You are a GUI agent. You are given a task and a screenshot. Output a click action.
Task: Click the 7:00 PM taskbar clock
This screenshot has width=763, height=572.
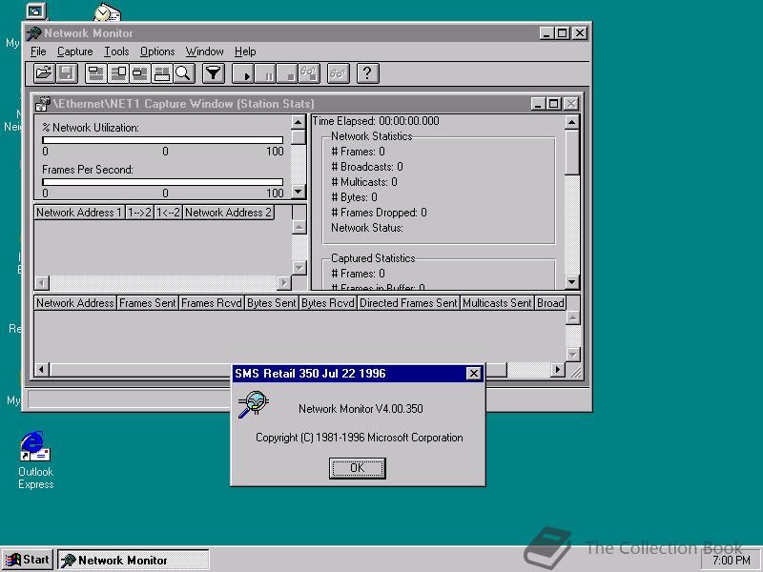(731, 561)
